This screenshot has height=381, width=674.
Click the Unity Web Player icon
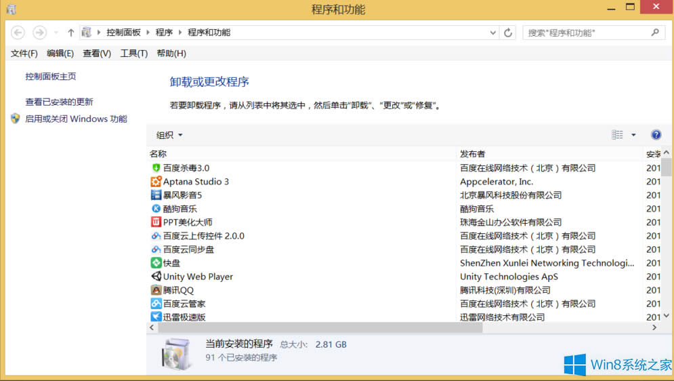tap(156, 276)
